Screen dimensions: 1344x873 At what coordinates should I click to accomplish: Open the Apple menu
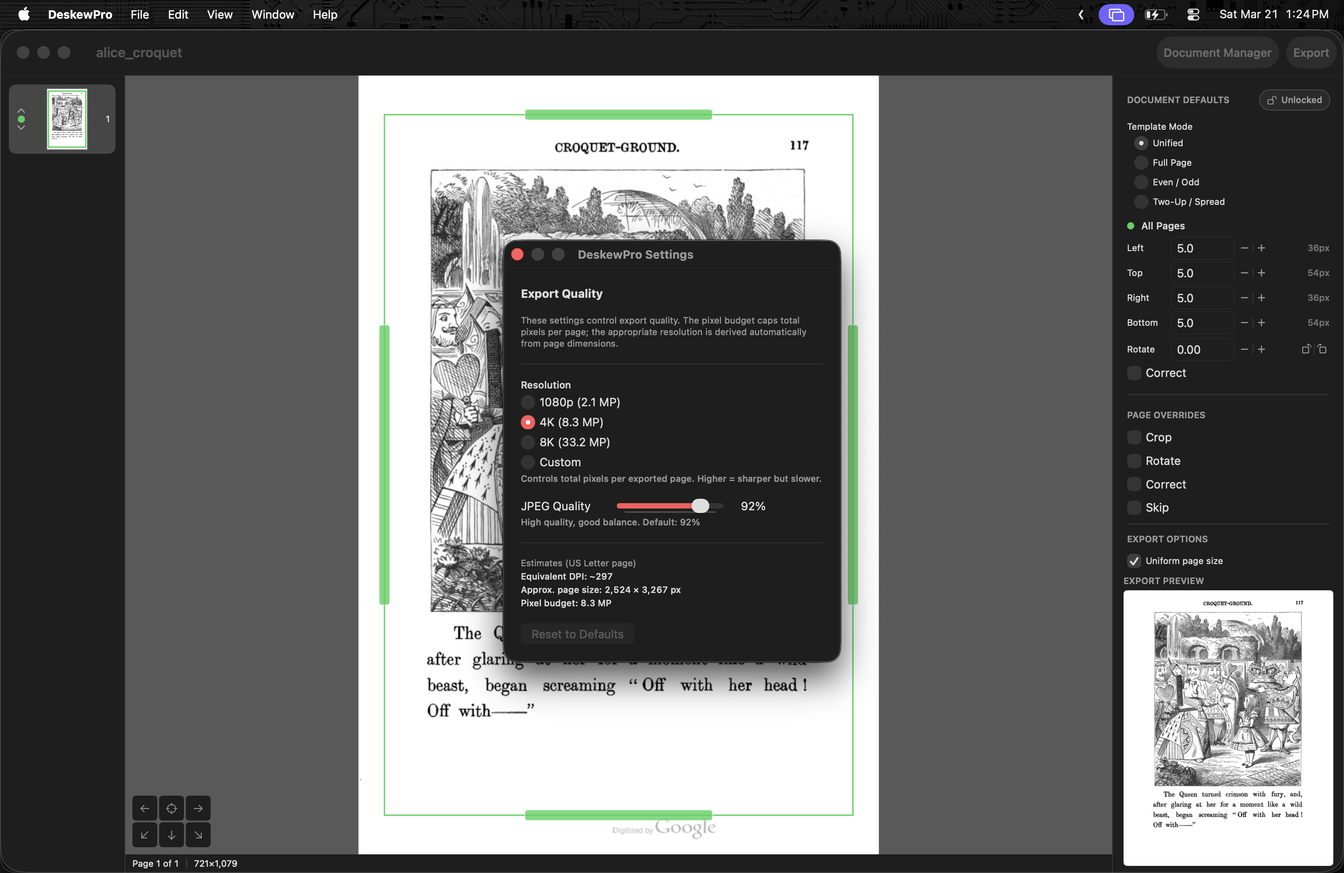tap(24, 14)
